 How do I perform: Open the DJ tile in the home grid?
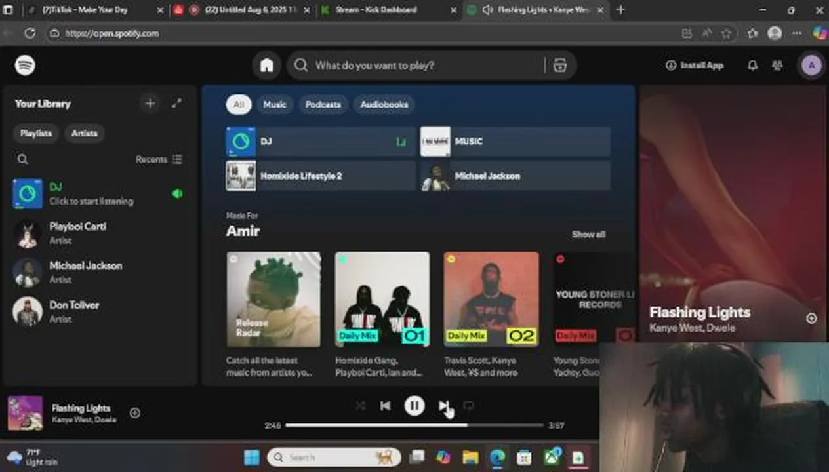point(321,142)
